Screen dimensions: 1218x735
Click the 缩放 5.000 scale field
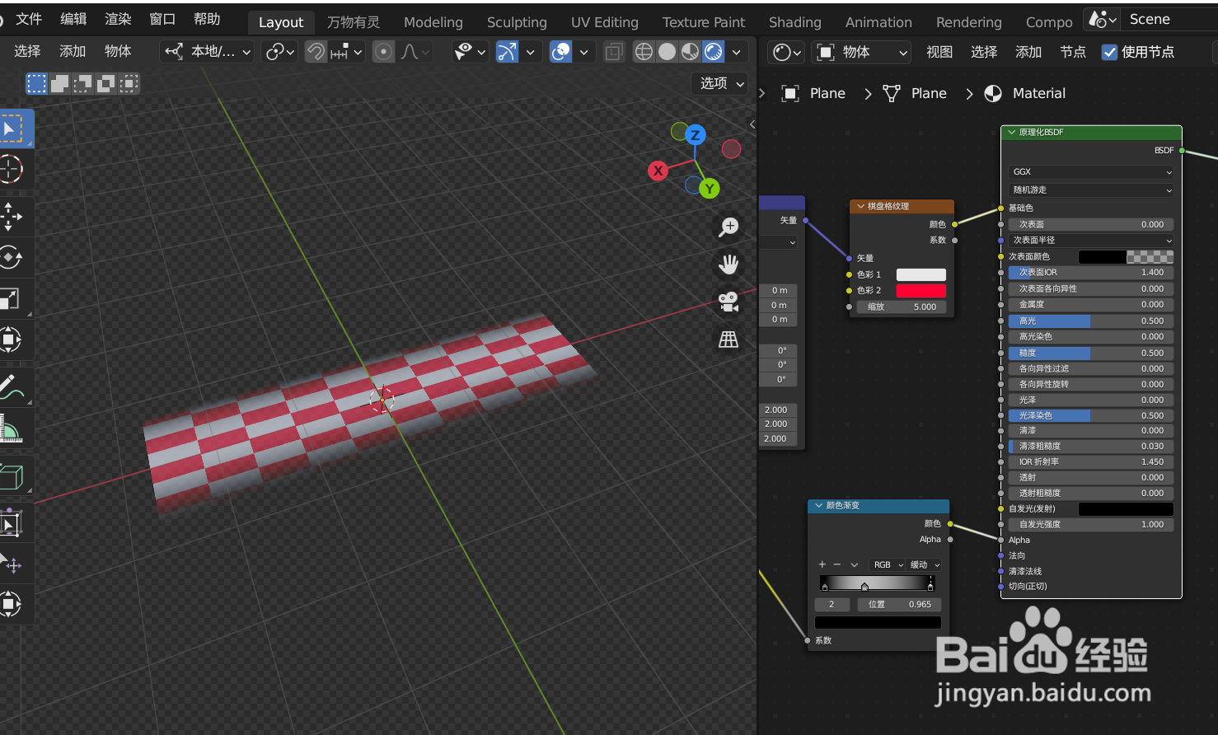(x=902, y=307)
